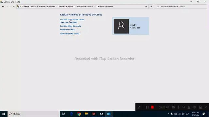
Task: Click the battery tray icon
Action: coord(176,114)
